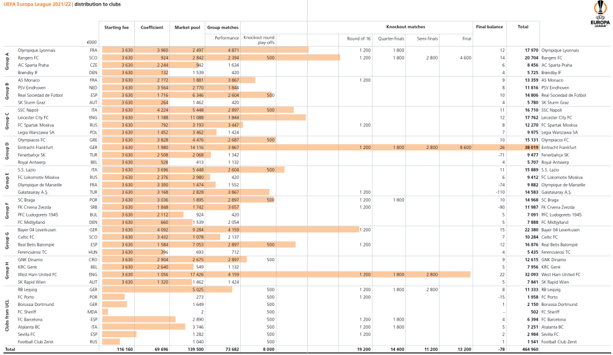This screenshot has width=613, height=355.
Task: Click the Coefficient column header
Action: [x=151, y=28]
